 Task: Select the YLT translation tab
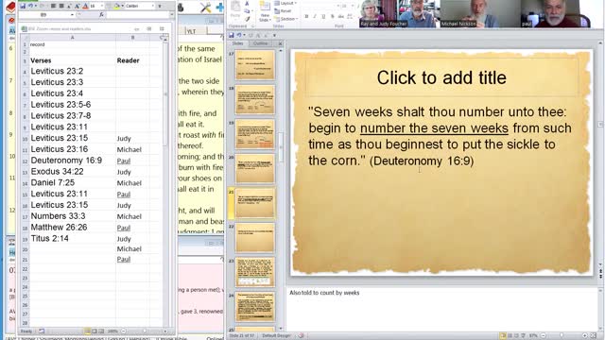191,31
